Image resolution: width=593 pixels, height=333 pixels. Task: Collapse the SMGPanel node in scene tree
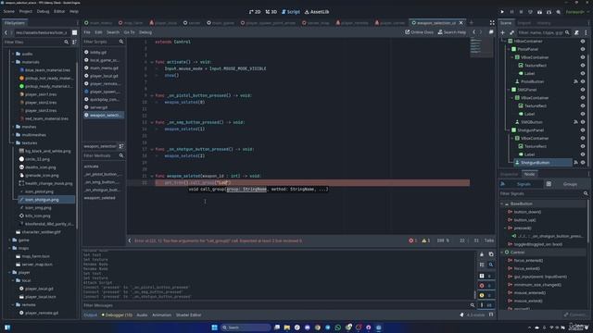(x=509, y=90)
